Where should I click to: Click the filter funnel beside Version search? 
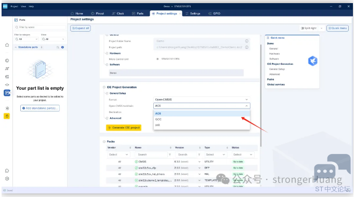(x=199, y=154)
